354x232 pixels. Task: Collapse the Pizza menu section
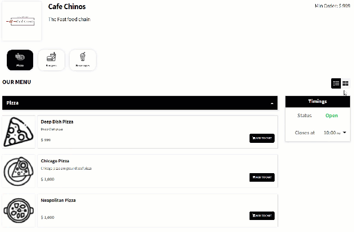(x=271, y=103)
